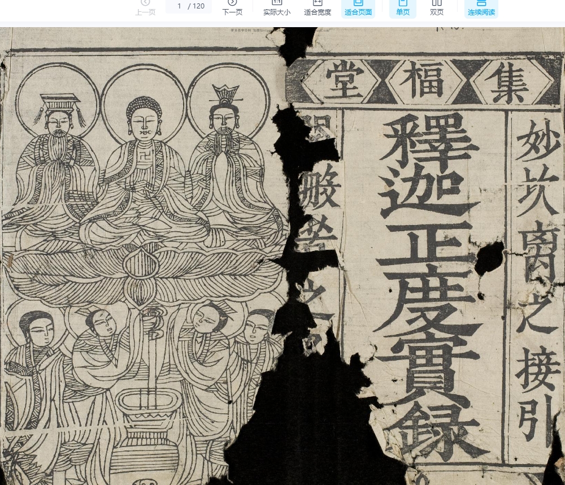This screenshot has width=565, height=485.
Task: Switch to double page view (双页)
Action: tap(437, 7)
